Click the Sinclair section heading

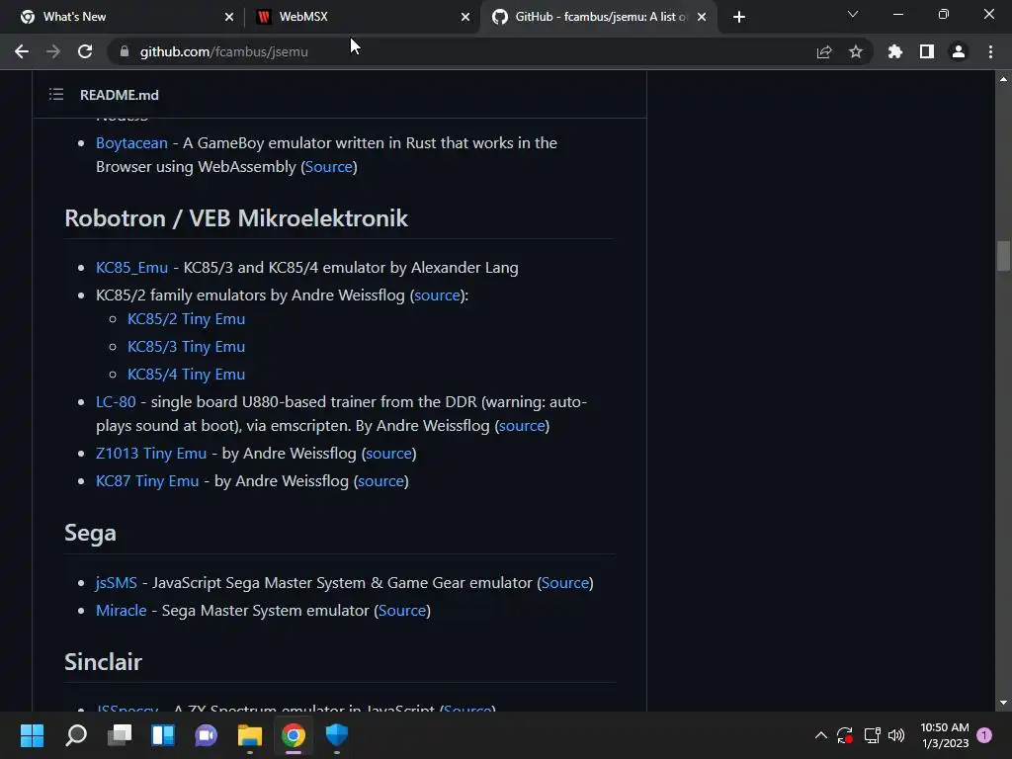pyautogui.click(x=103, y=661)
